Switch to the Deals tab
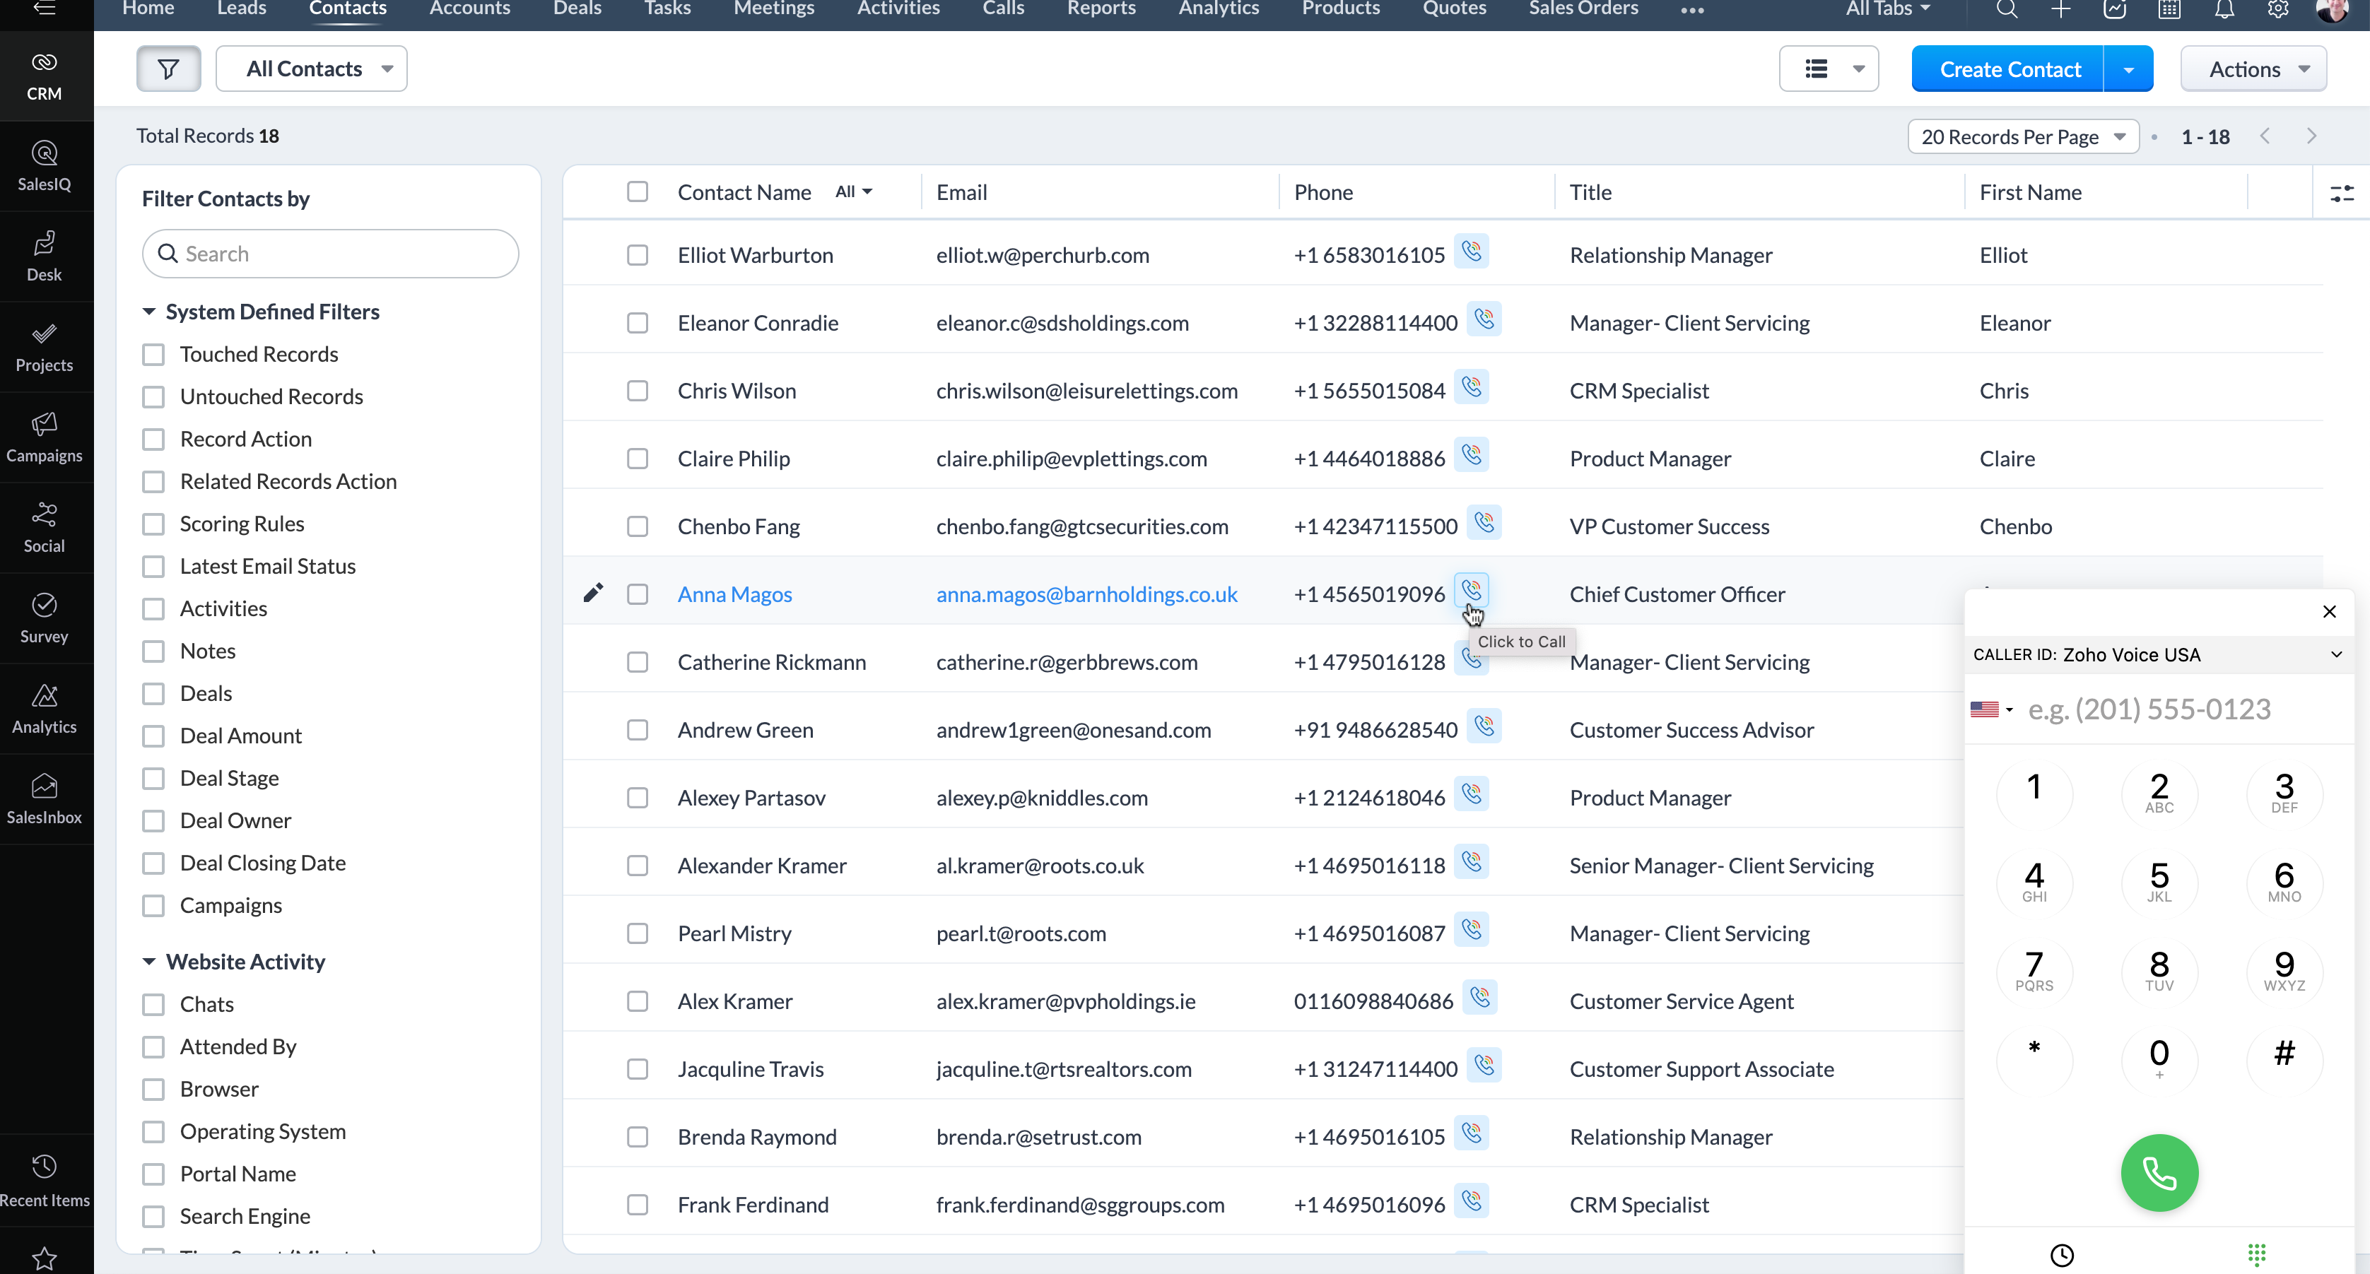2370x1274 pixels. (x=577, y=9)
